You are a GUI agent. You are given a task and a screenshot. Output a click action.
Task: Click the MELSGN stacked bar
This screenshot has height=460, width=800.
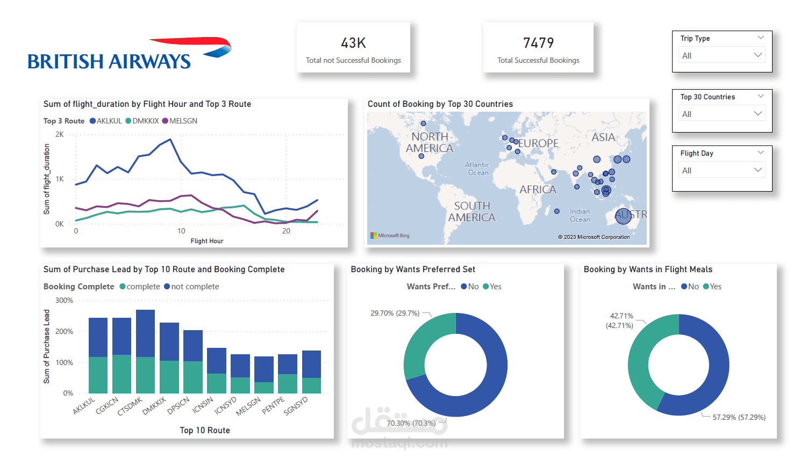pos(264,375)
